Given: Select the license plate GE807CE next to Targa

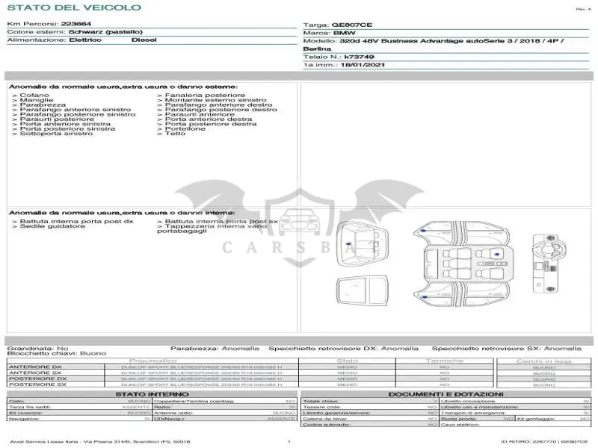Looking at the screenshot, I should (x=351, y=25).
